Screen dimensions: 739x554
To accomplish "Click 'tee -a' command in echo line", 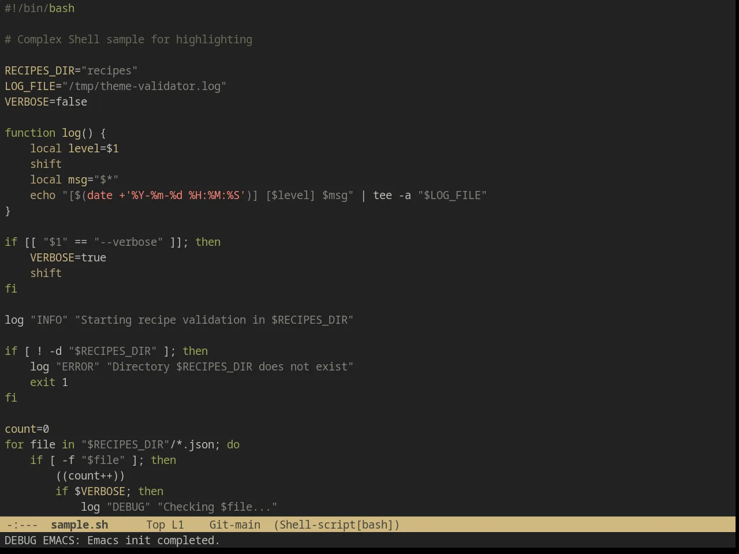I will (x=392, y=196).
